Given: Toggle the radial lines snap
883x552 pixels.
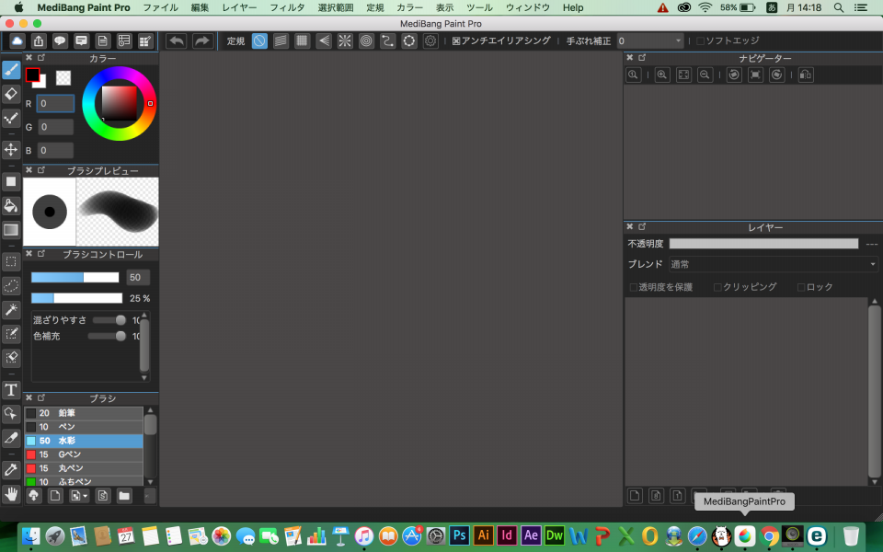Looking at the screenshot, I should [x=345, y=40].
